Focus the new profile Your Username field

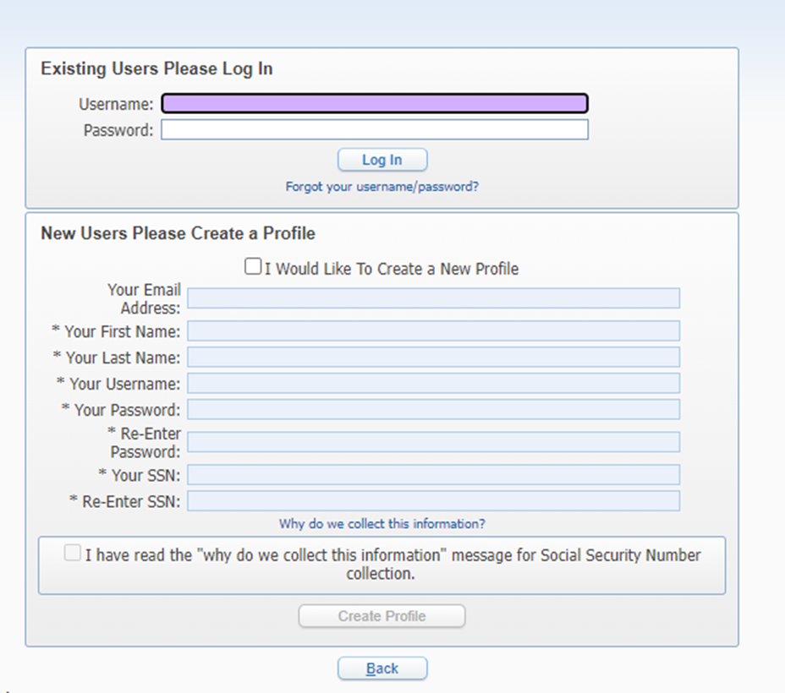coord(433,384)
